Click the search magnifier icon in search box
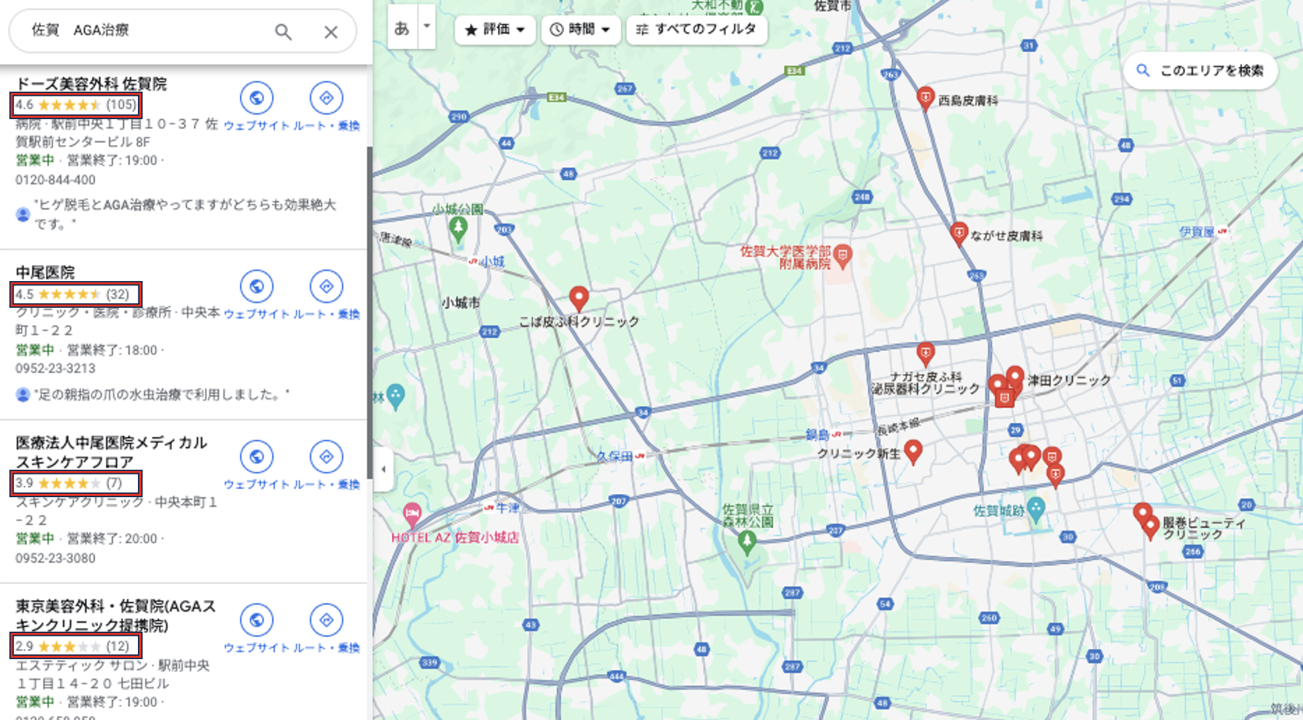This screenshot has width=1303, height=720. 283,31
